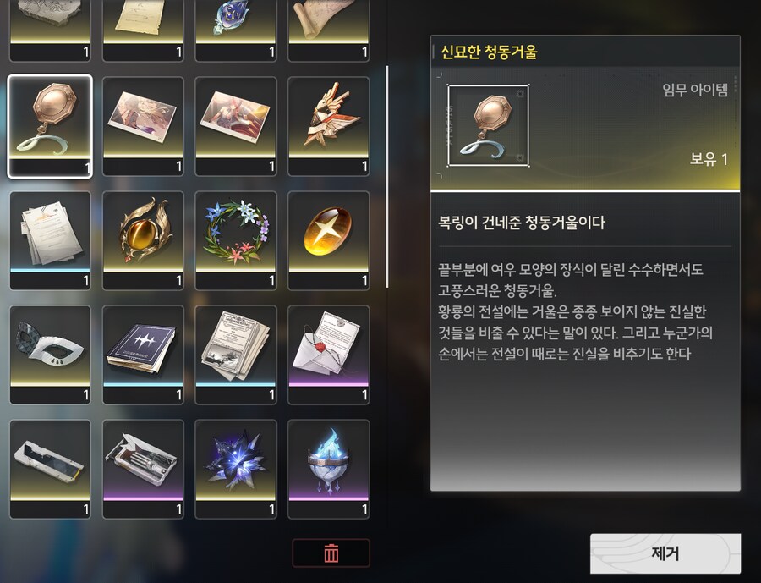
Task: Select the white rectangular case item
Action: point(50,470)
